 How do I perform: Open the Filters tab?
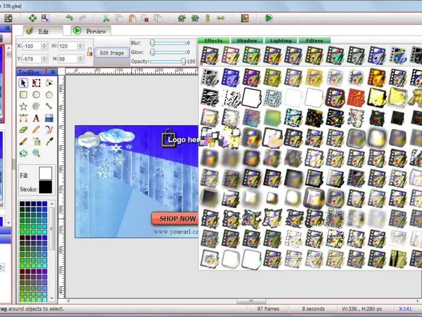(x=314, y=41)
